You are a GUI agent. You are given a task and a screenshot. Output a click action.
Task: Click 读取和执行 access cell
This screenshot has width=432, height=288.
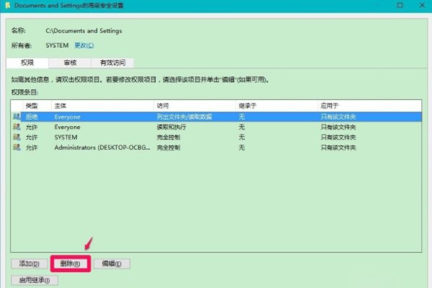(x=171, y=127)
